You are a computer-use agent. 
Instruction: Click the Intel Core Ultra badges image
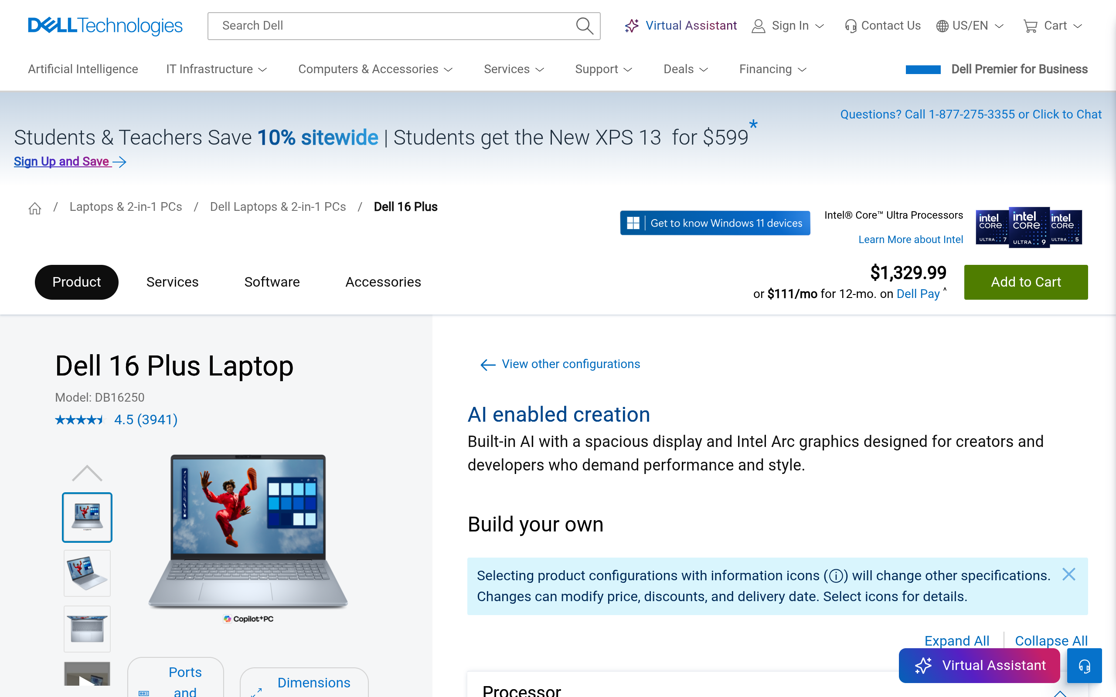[x=1029, y=227]
